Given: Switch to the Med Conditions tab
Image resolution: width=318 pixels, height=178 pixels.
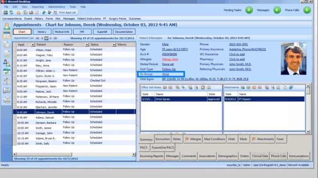Looking at the screenshot, I should coord(214,139).
